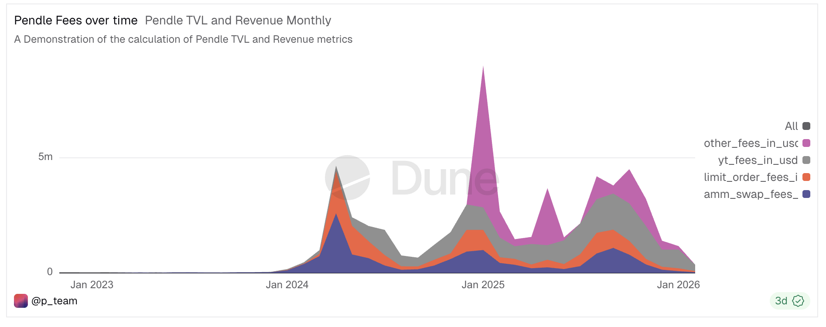The image size is (826, 327).
Task: Click the gray yt_fees_in_usd legend dot
Action: click(806, 160)
